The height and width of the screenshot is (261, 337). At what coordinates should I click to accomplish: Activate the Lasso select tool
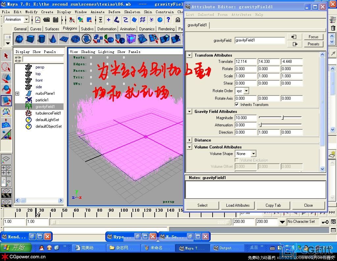point(6,67)
